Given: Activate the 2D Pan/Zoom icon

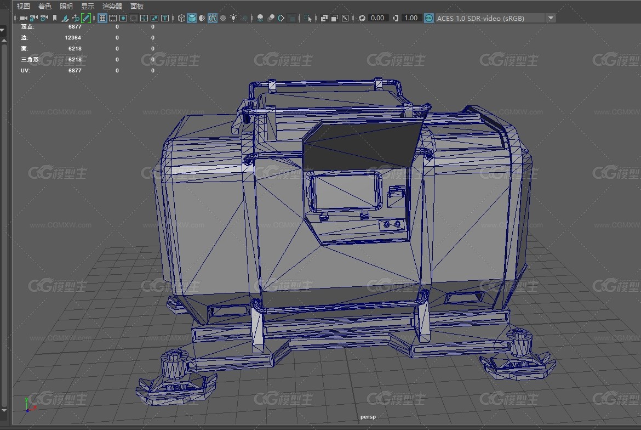Looking at the screenshot, I should tap(76, 18).
